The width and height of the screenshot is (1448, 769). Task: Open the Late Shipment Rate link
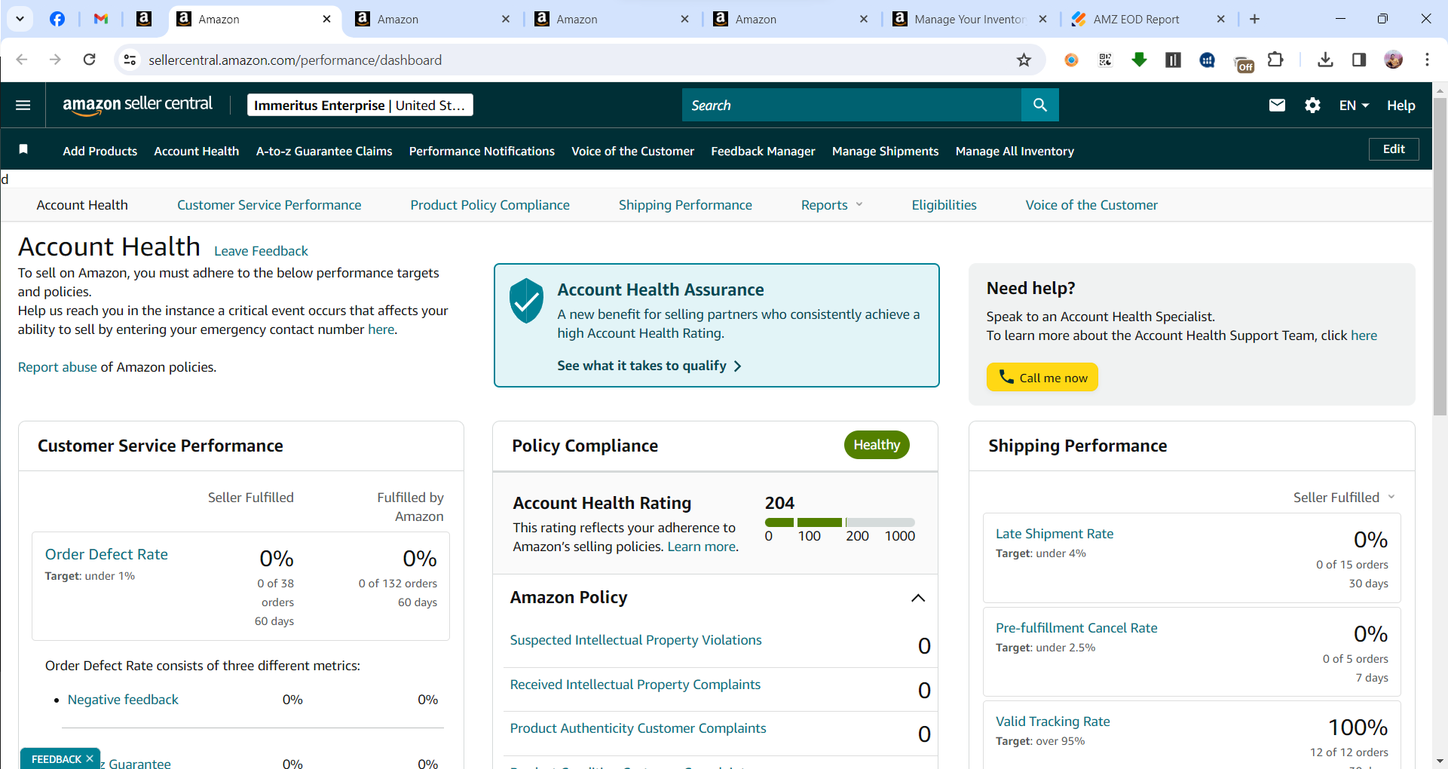click(1054, 534)
